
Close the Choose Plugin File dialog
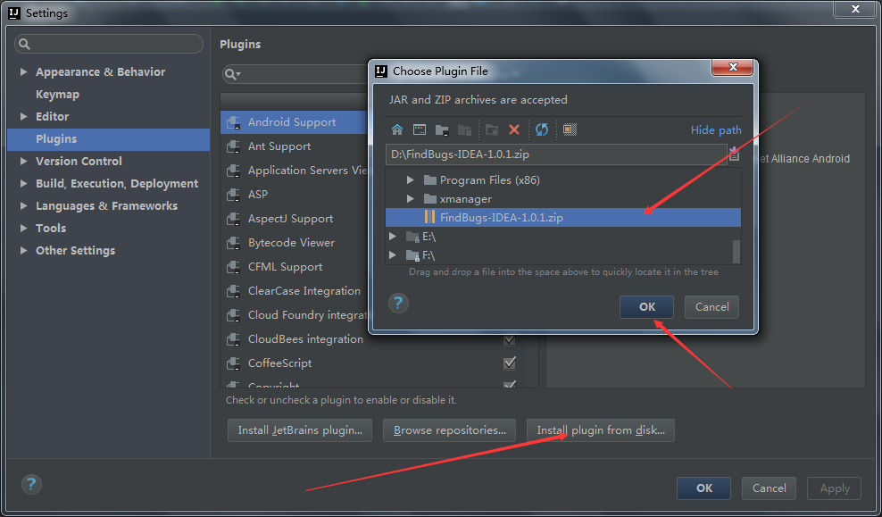pos(732,67)
